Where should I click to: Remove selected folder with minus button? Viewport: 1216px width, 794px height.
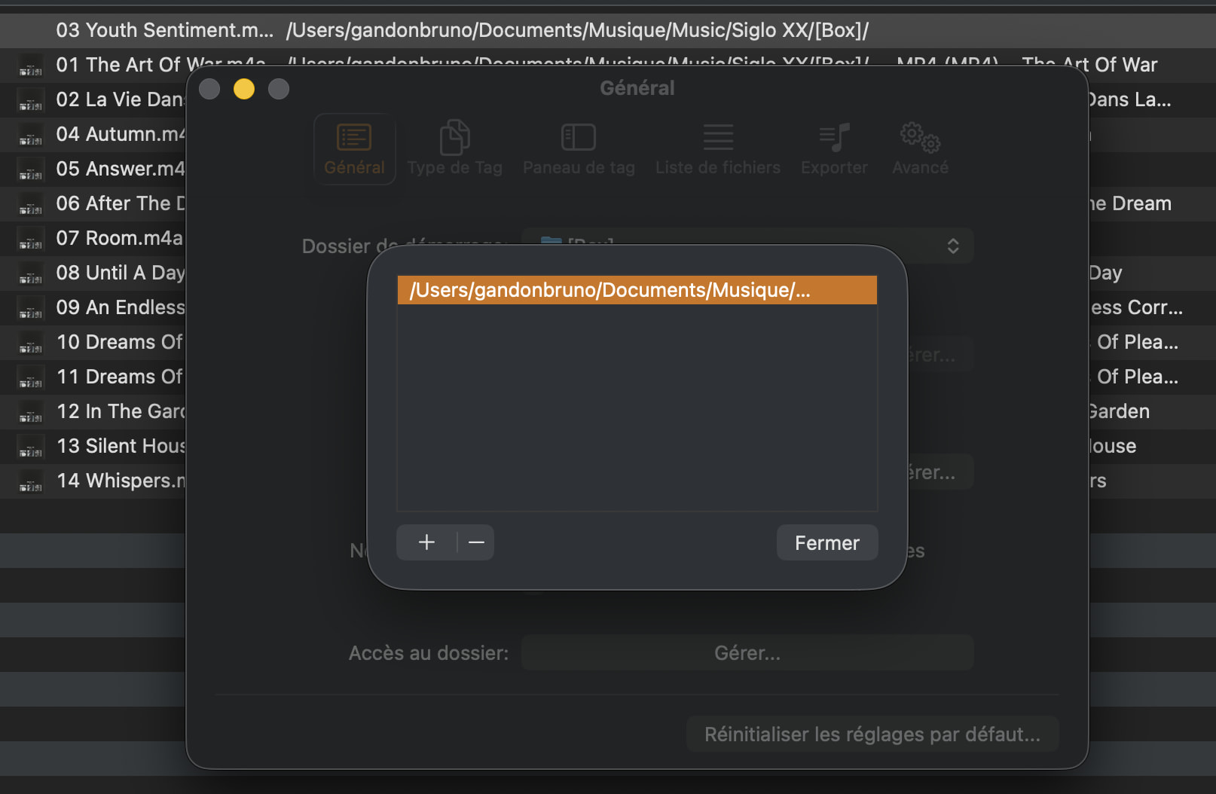point(476,542)
